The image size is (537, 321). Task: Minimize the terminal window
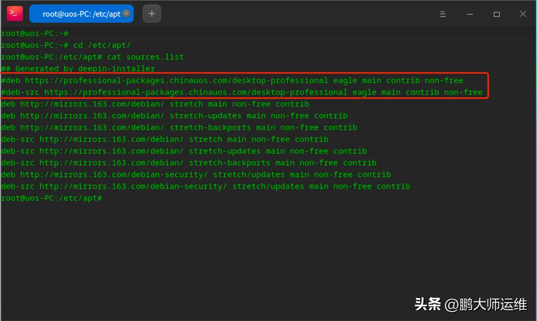coord(470,14)
